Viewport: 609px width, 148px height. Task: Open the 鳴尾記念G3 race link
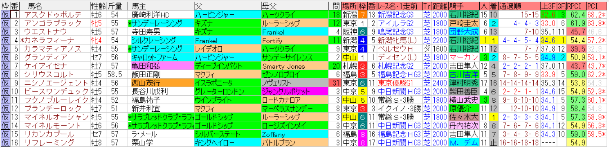[395, 32]
